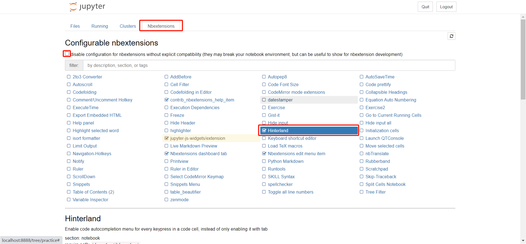Open the Launch QTConsole extension
Image resolution: width=526 pixels, height=244 pixels.
click(x=385, y=138)
